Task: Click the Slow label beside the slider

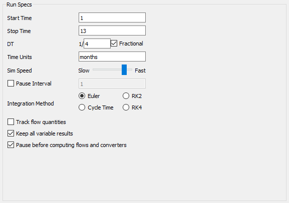Action: (x=84, y=70)
